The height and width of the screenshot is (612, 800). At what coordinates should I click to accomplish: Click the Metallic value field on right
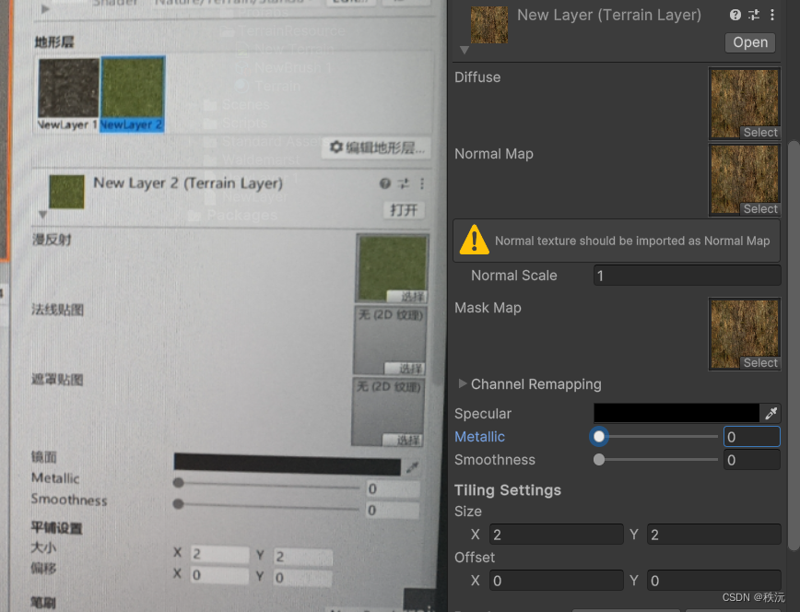(x=751, y=437)
